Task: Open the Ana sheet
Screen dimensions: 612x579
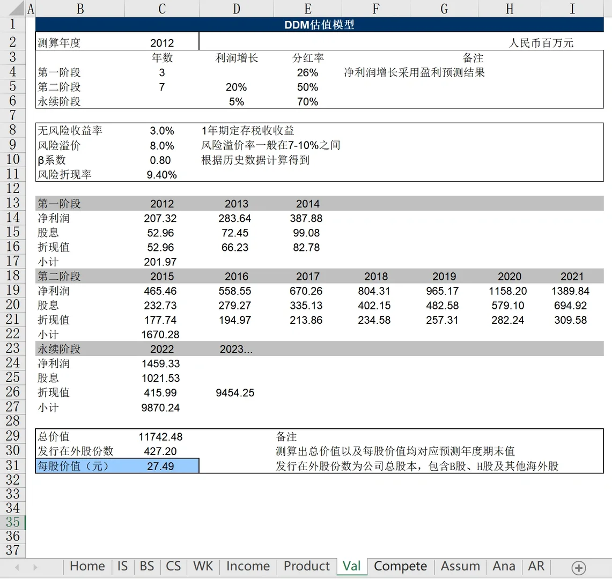Action: click(x=504, y=566)
